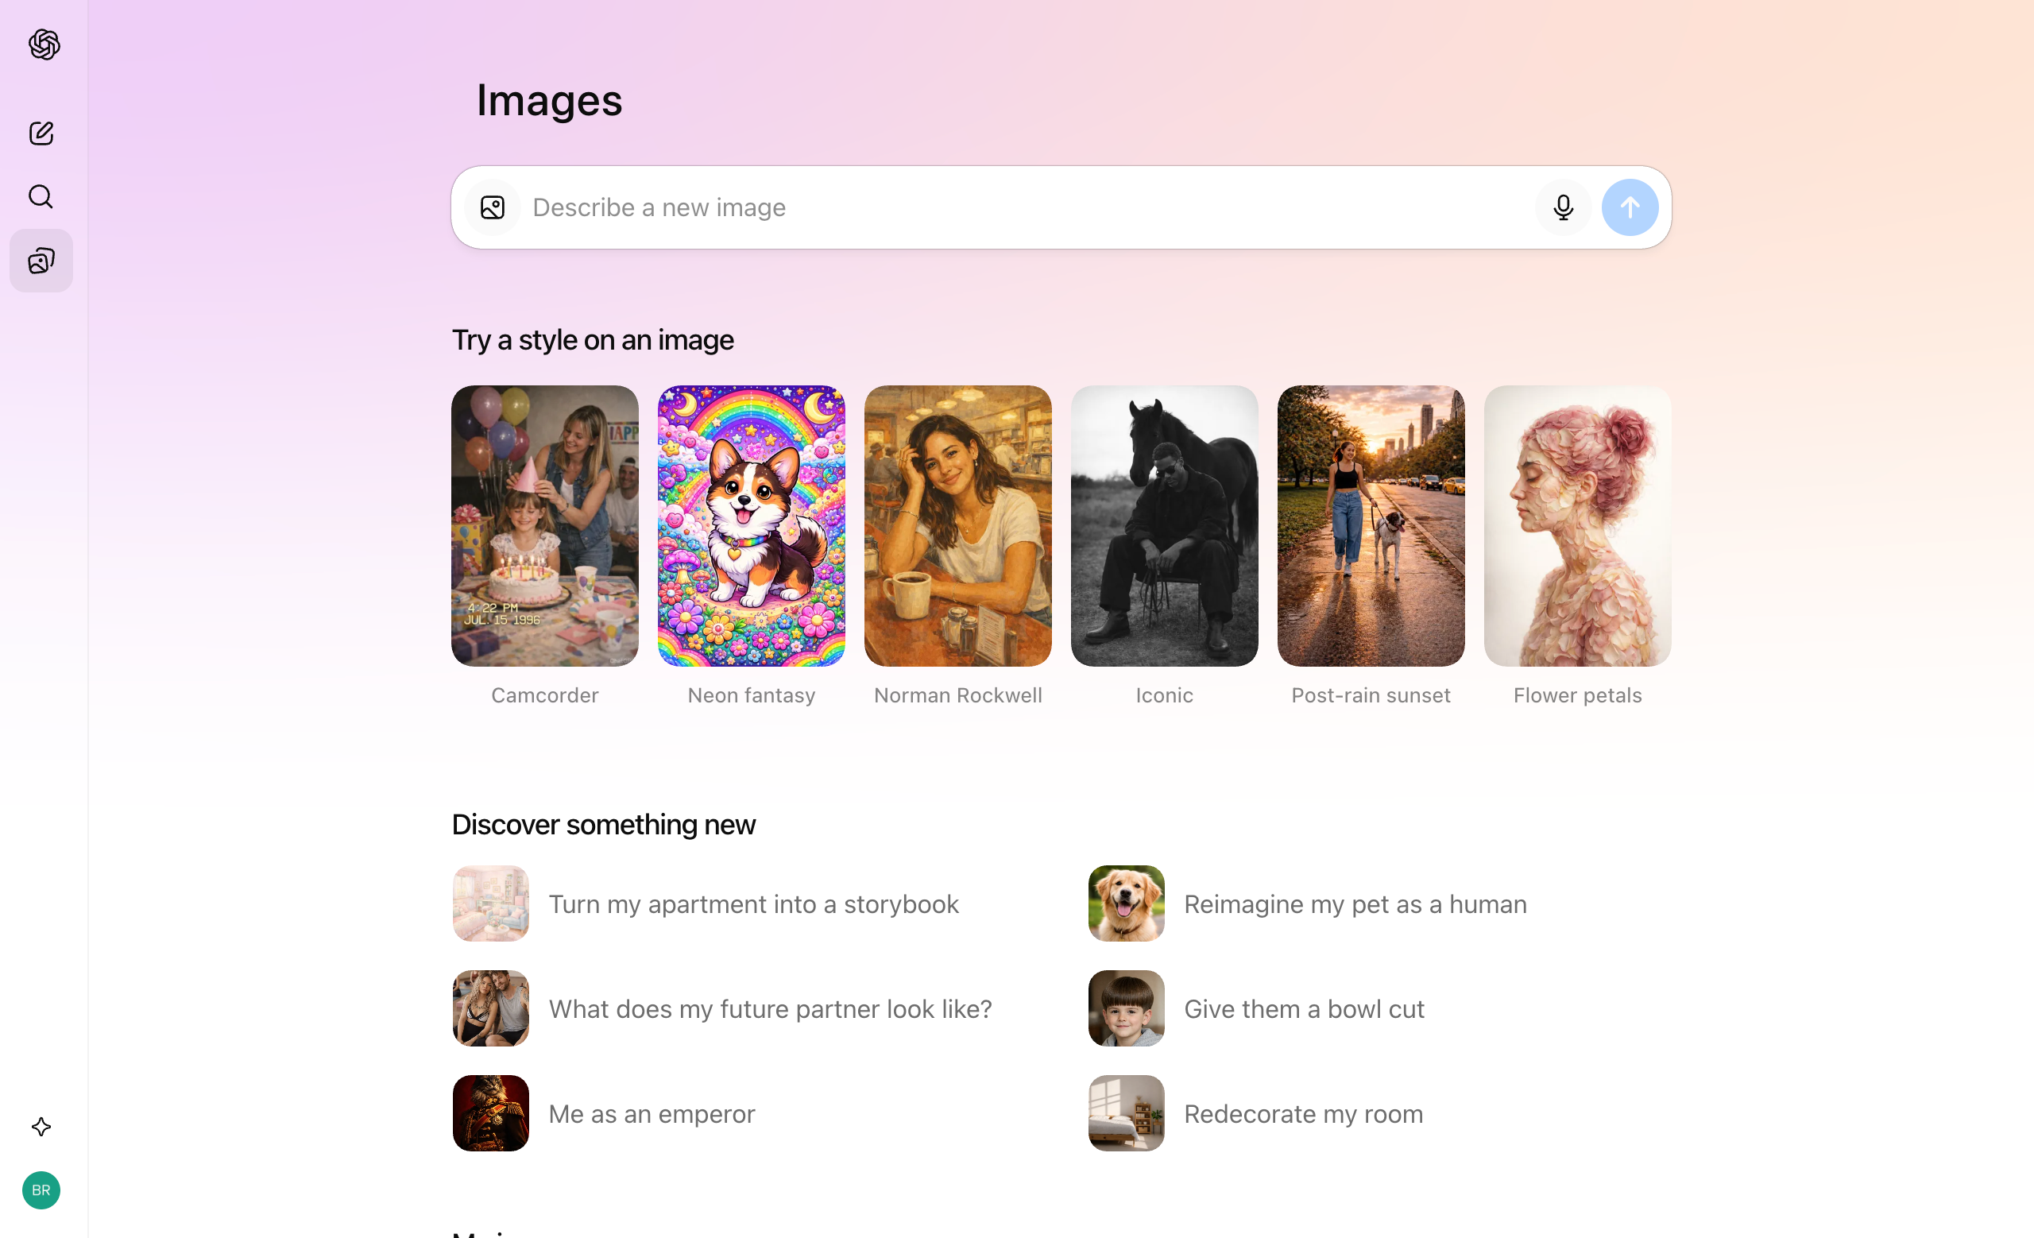The width and height of the screenshot is (2034, 1238).
Task: Click the bedroom redecorate thumbnail
Action: (x=1127, y=1113)
